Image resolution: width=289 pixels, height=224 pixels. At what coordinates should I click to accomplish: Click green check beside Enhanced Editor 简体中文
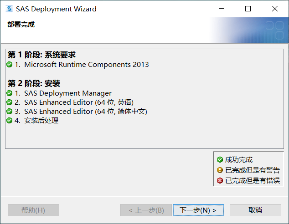(10, 112)
